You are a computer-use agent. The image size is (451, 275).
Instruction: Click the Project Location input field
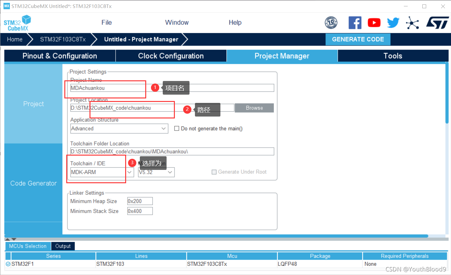tap(152, 108)
